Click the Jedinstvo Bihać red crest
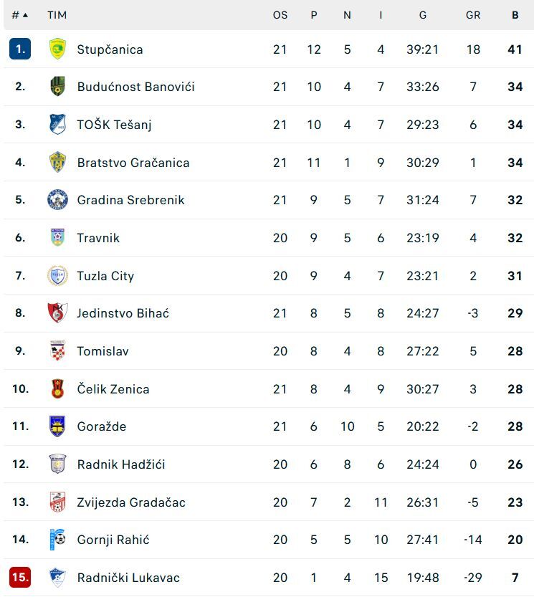Image resolution: width=534 pixels, height=597 pixels. coord(57,313)
